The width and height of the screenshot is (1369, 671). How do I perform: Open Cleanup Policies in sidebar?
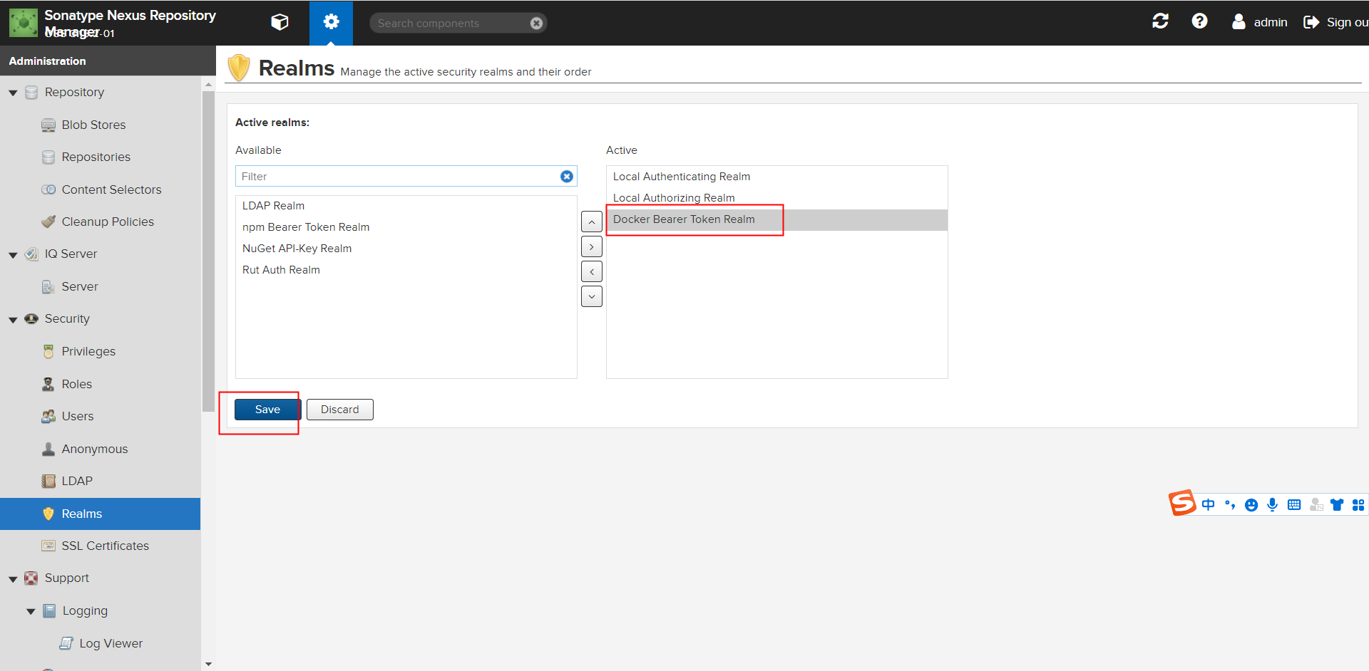(108, 222)
